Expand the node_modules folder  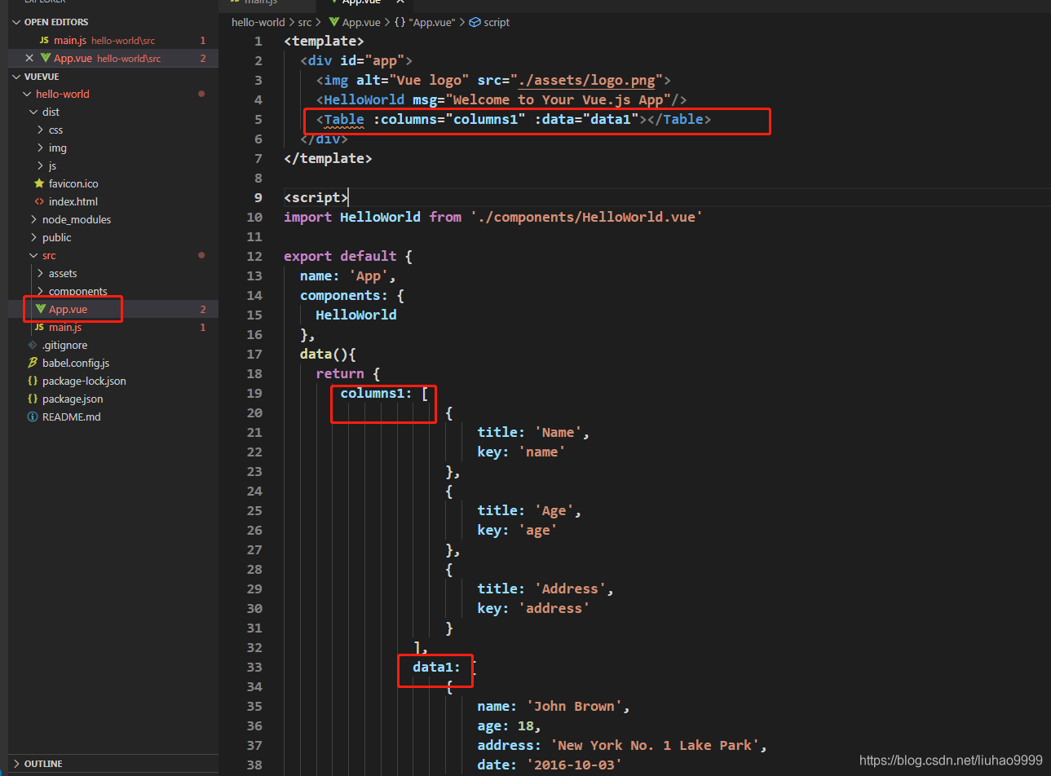tap(33, 219)
